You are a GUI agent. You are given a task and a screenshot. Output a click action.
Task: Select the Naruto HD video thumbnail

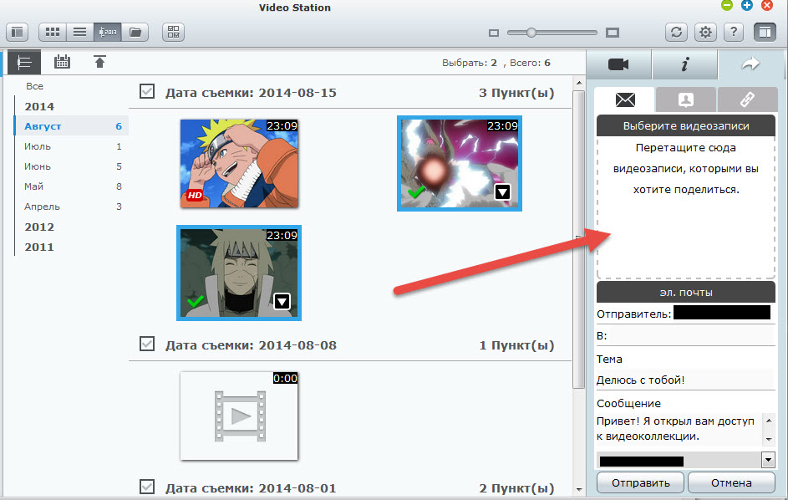239,164
